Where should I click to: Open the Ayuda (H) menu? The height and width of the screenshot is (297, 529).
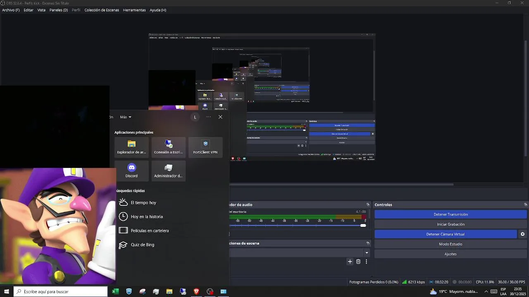tap(158, 10)
